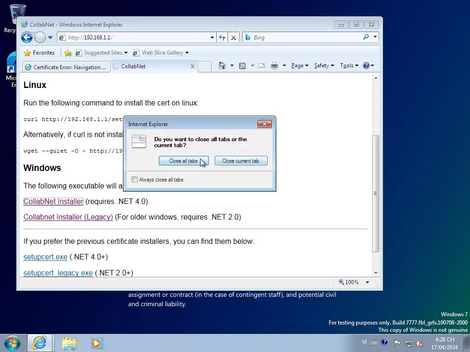Click the Internet Explorer title bar icon

point(24,24)
